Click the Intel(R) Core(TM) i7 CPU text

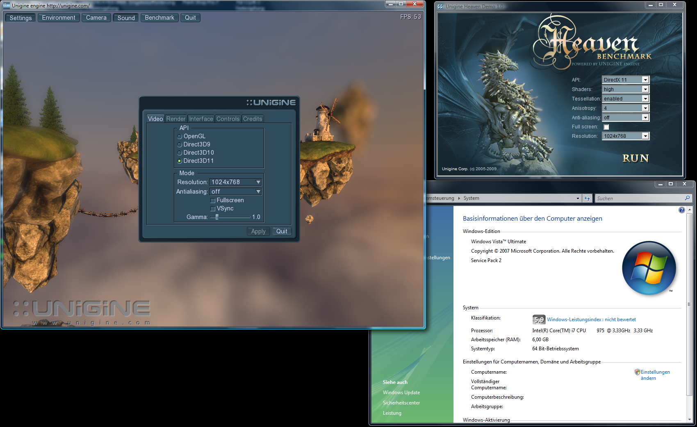coord(559,331)
